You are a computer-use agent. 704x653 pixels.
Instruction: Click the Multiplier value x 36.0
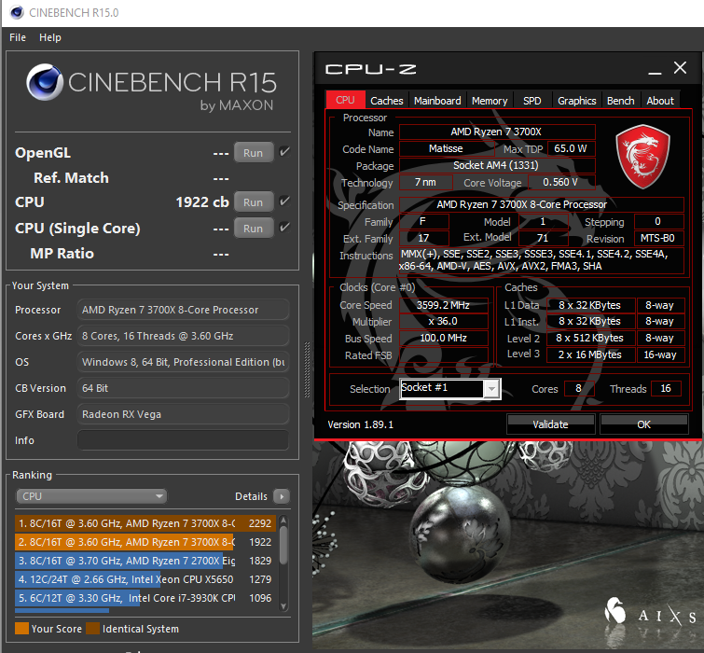pyautogui.click(x=443, y=321)
